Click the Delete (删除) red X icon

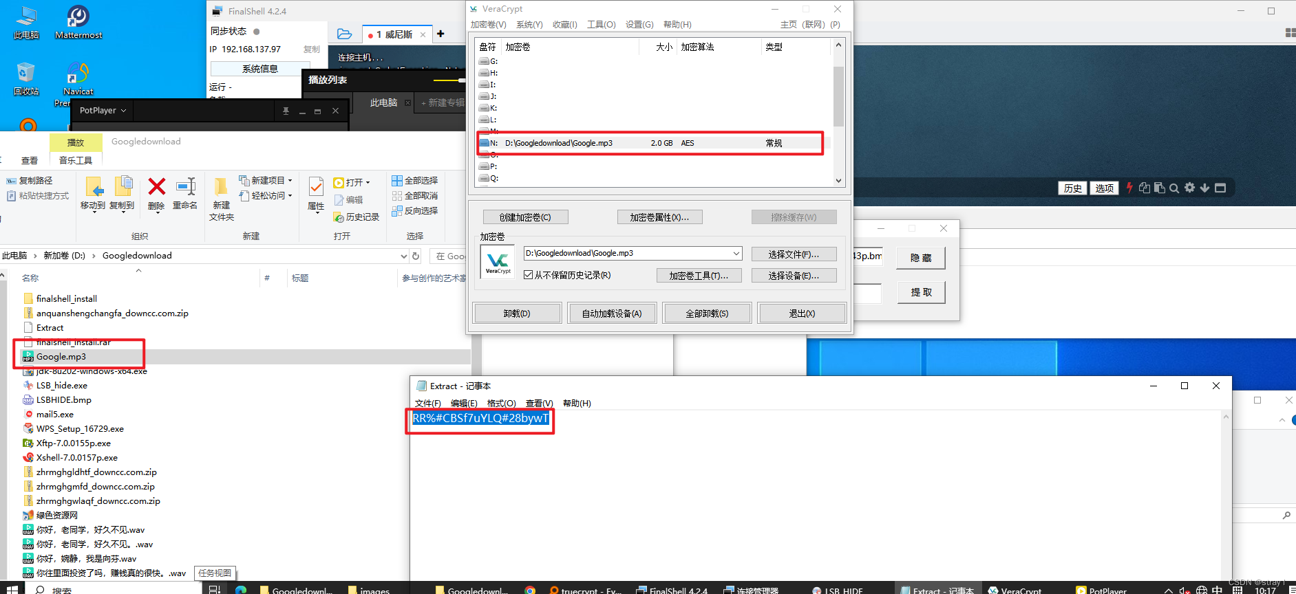(x=157, y=186)
